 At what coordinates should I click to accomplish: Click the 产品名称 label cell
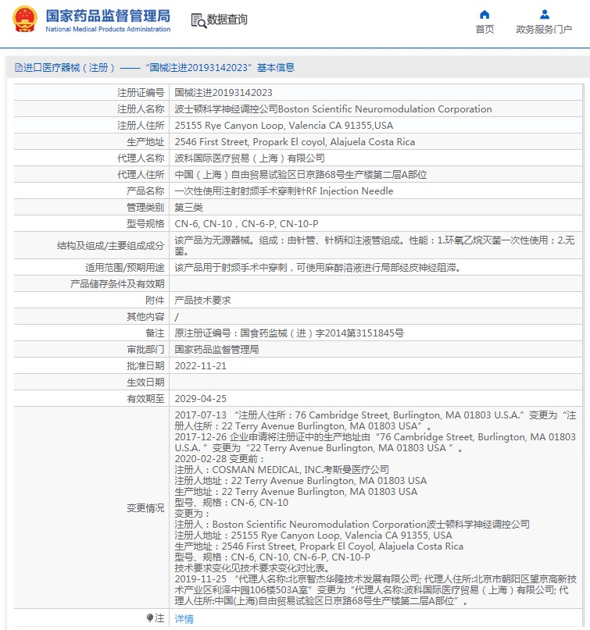click(91, 191)
